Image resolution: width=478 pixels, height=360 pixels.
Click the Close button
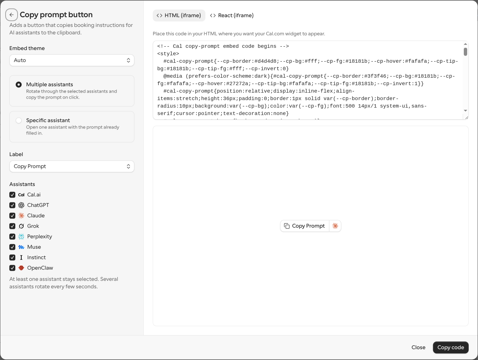(418, 347)
